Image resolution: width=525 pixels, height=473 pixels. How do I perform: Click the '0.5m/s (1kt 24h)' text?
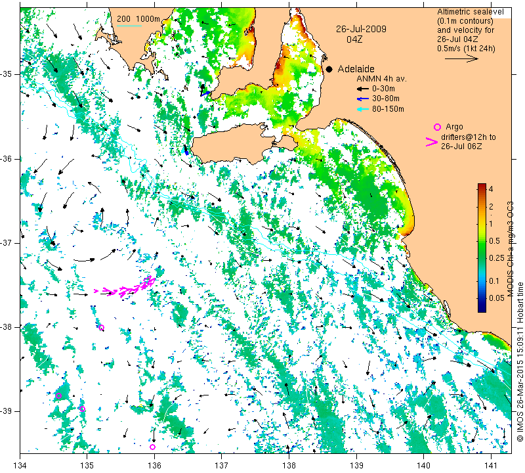[466, 48]
